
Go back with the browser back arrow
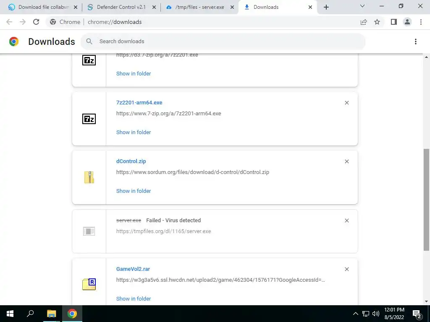9,22
